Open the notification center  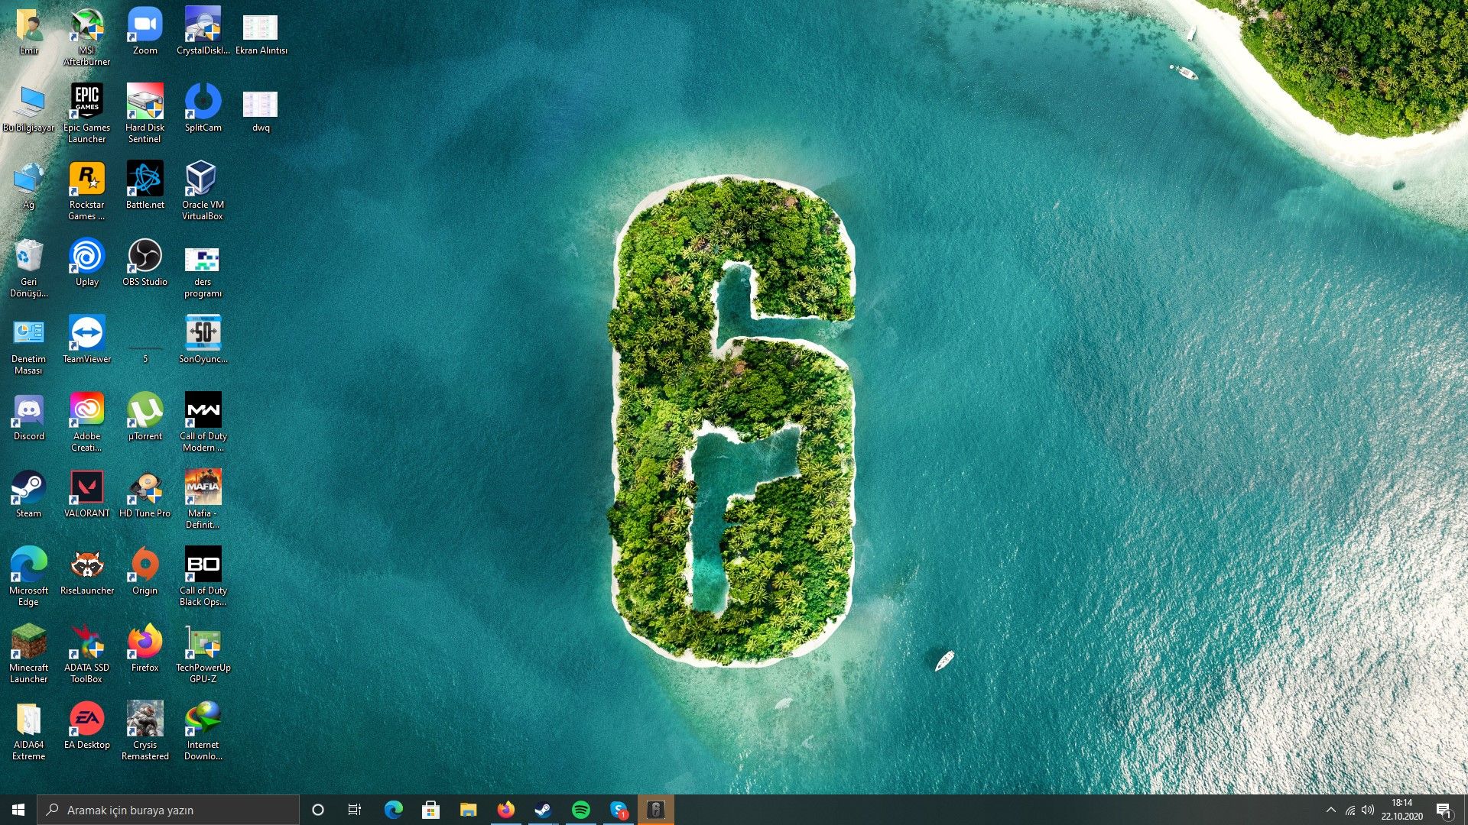click(1444, 810)
